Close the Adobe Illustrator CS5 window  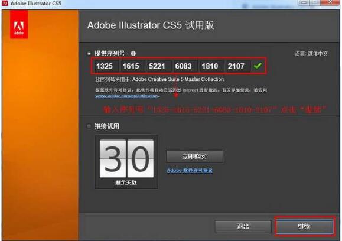(330, 2)
